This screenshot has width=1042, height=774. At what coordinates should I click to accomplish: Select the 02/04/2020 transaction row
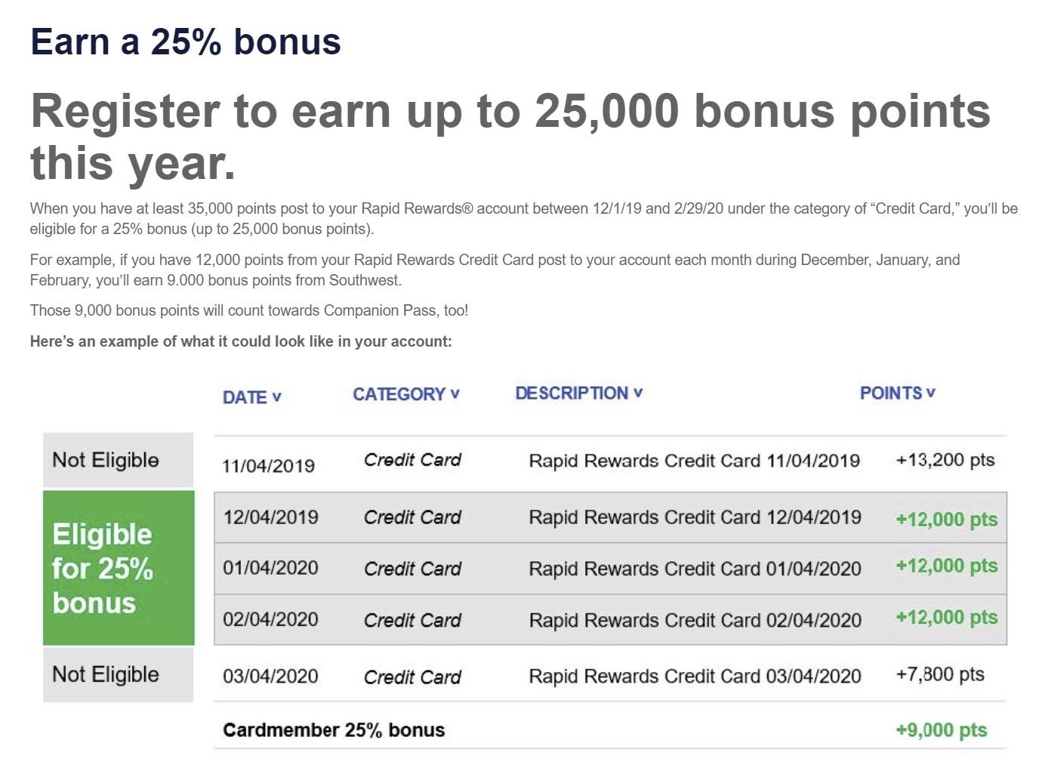(x=610, y=620)
